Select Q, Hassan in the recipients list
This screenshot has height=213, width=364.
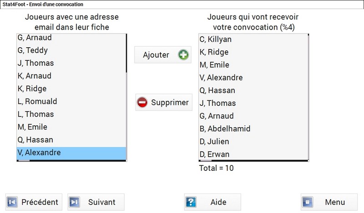[x=253, y=90]
